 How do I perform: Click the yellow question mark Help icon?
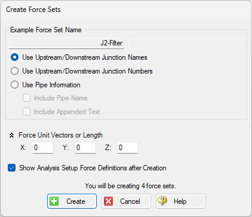pyautogui.click(x=162, y=201)
